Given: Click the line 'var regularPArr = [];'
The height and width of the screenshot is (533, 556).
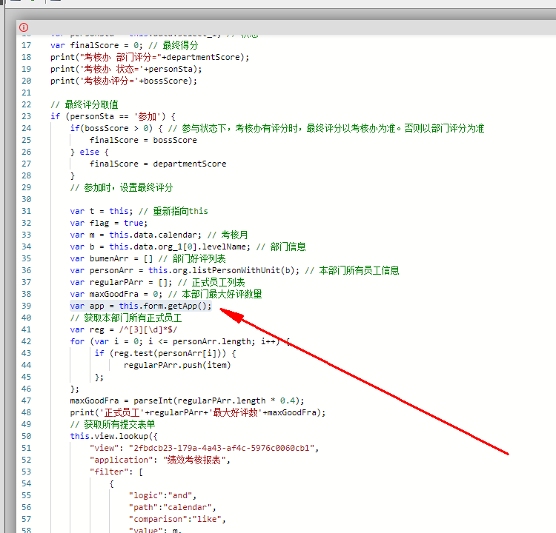Looking at the screenshot, I should [157, 282].
